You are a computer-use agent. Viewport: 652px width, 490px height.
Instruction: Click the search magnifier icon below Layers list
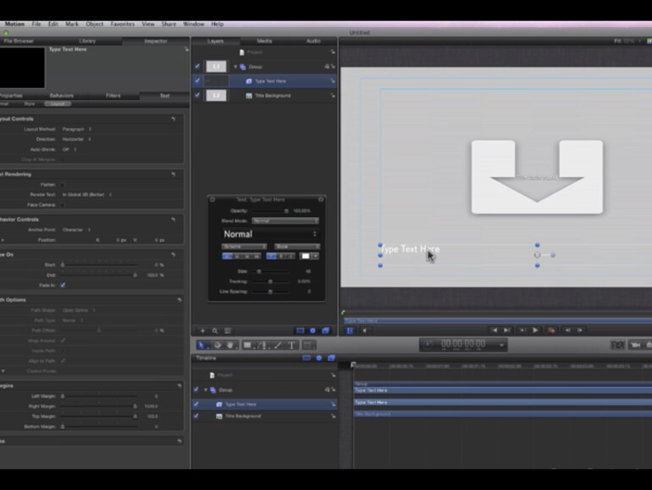click(215, 330)
